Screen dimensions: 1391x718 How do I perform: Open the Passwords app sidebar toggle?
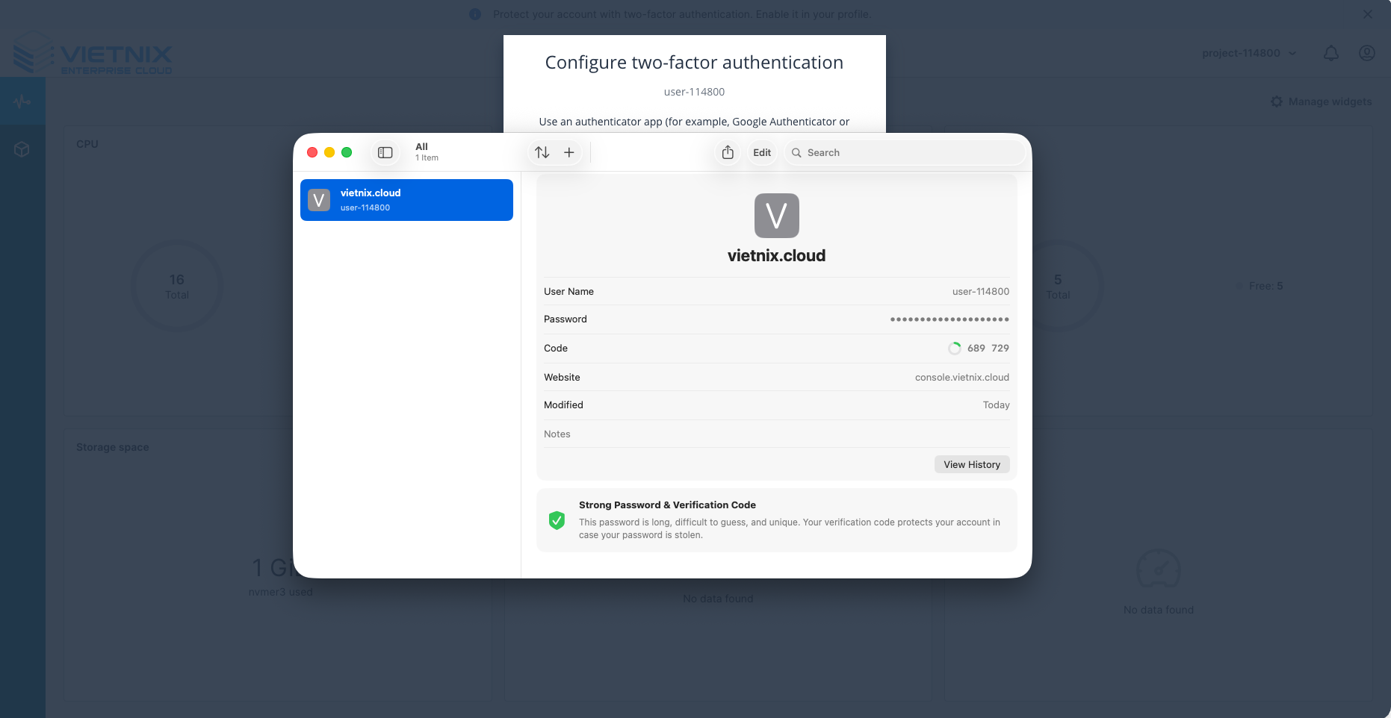(385, 152)
